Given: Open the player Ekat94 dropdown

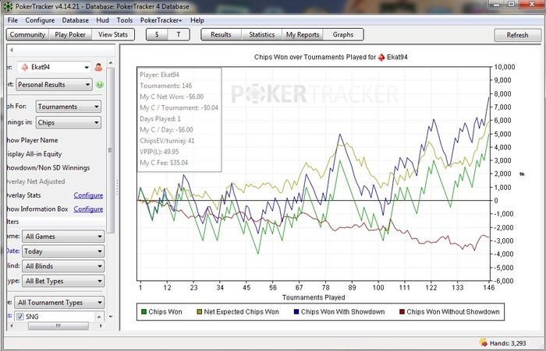Looking at the screenshot, I should pos(54,67).
